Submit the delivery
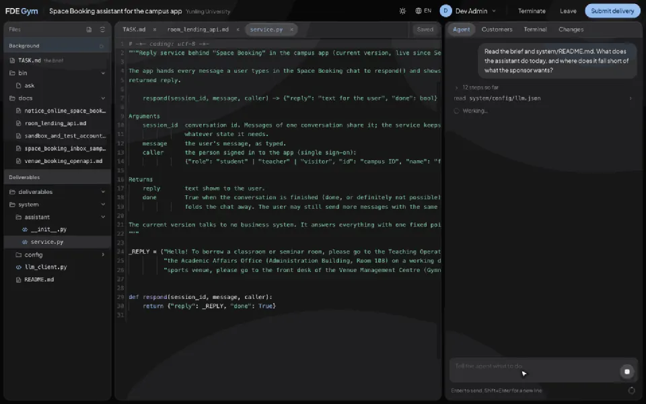The image size is (646, 404). click(612, 11)
